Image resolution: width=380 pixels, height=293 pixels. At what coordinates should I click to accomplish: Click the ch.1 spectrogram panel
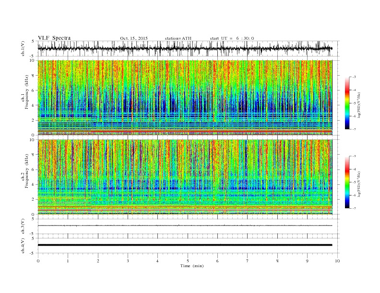(x=185, y=98)
